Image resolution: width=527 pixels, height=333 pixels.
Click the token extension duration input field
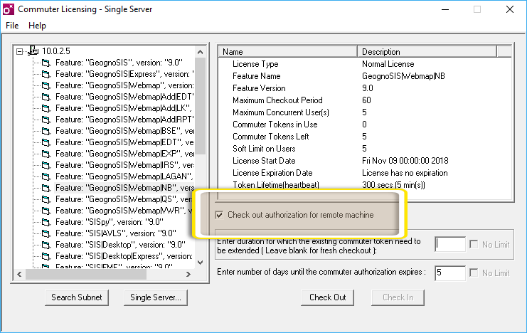point(450,245)
